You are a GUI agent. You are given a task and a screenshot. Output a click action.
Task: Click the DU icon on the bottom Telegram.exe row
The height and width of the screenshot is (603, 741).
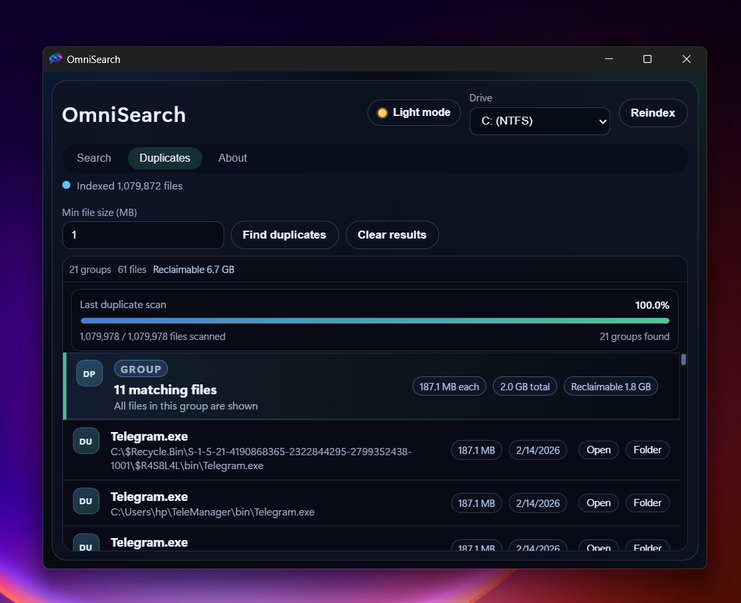point(86,545)
